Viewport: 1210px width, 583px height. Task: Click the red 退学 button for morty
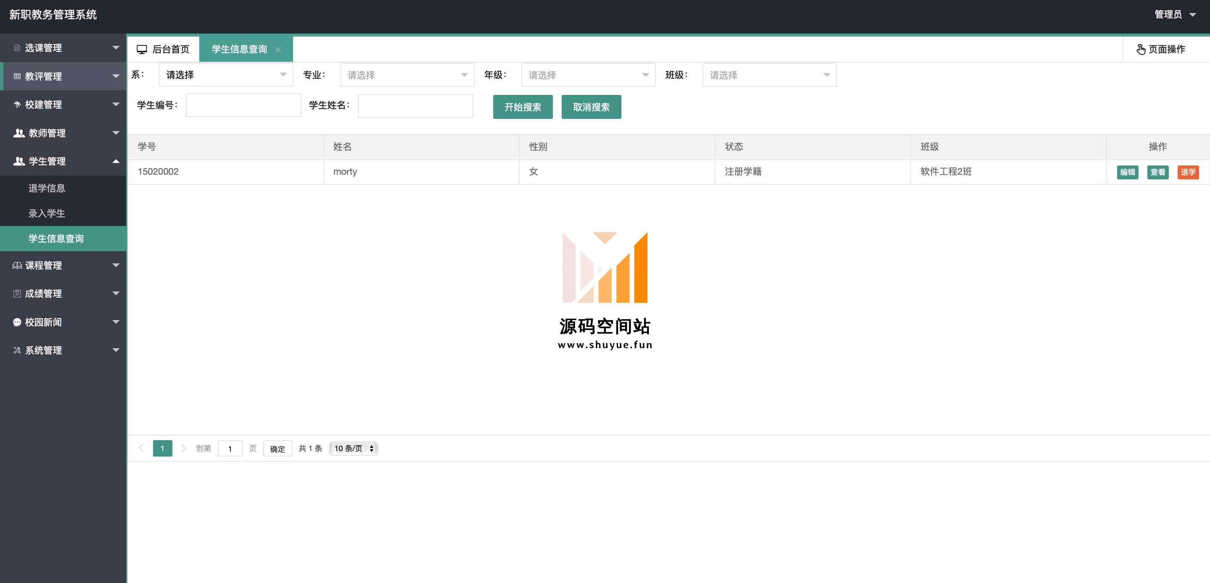pos(1188,172)
